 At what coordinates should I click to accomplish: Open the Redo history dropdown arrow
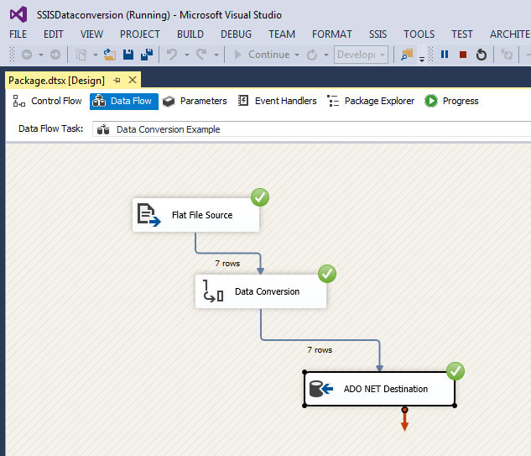tap(216, 55)
